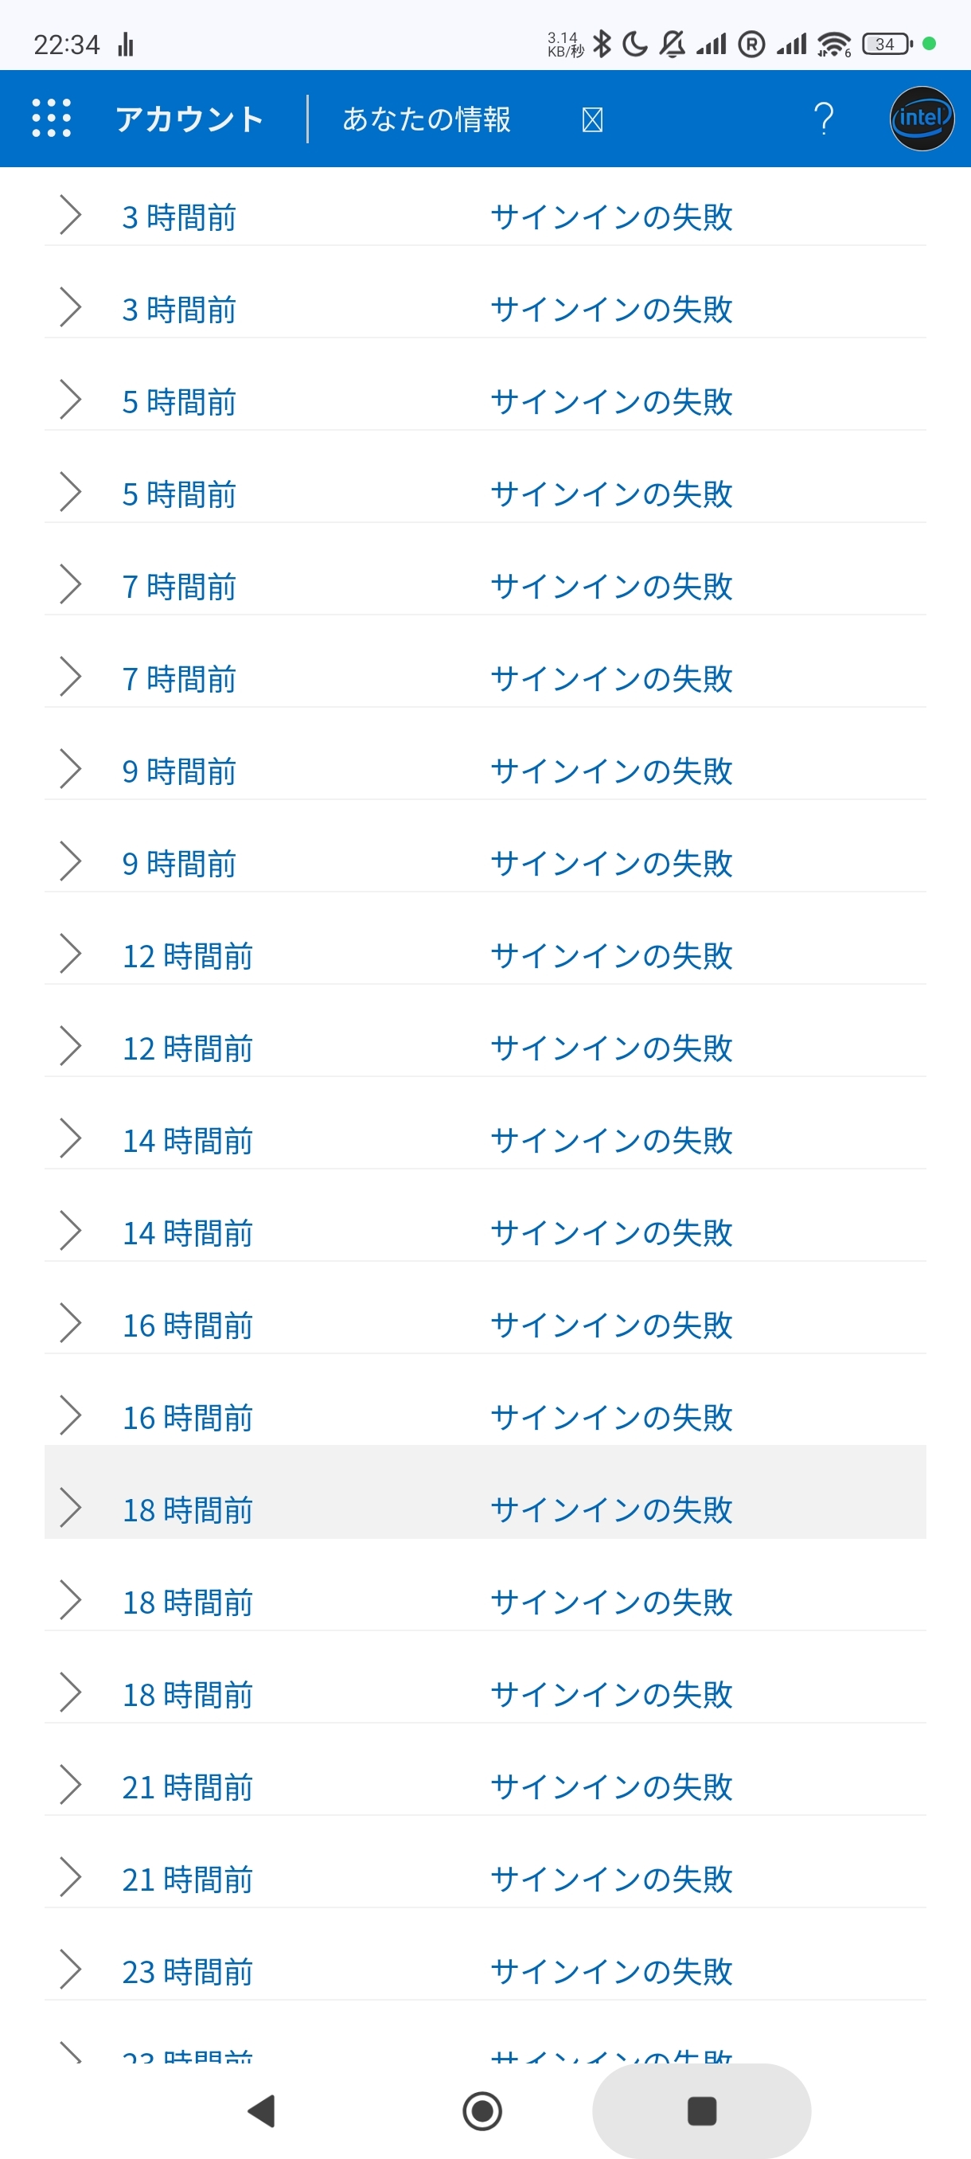Tap the square icon beside あなたの情報
Screen dimensions: 971x2159
pyautogui.click(x=591, y=120)
